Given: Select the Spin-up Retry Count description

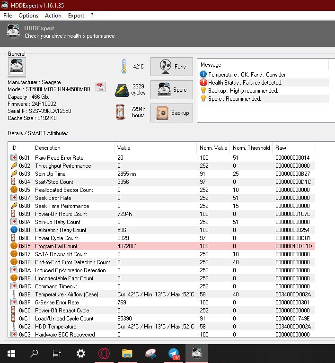Looking at the screenshot, I should [x=57, y=222].
